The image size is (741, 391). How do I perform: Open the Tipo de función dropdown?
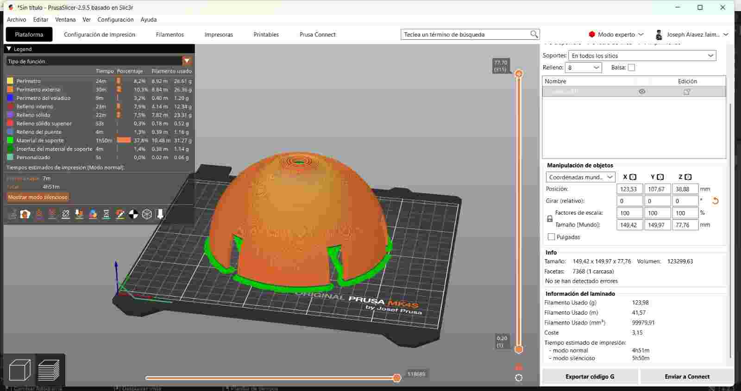pyautogui.click(x=99, y=61)
